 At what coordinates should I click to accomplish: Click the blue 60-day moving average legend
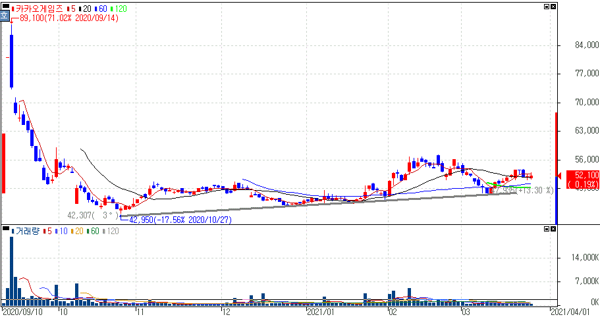pos(101,9)
